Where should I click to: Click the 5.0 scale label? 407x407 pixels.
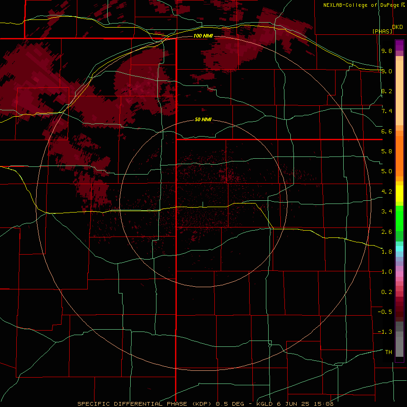coord(387,171)
